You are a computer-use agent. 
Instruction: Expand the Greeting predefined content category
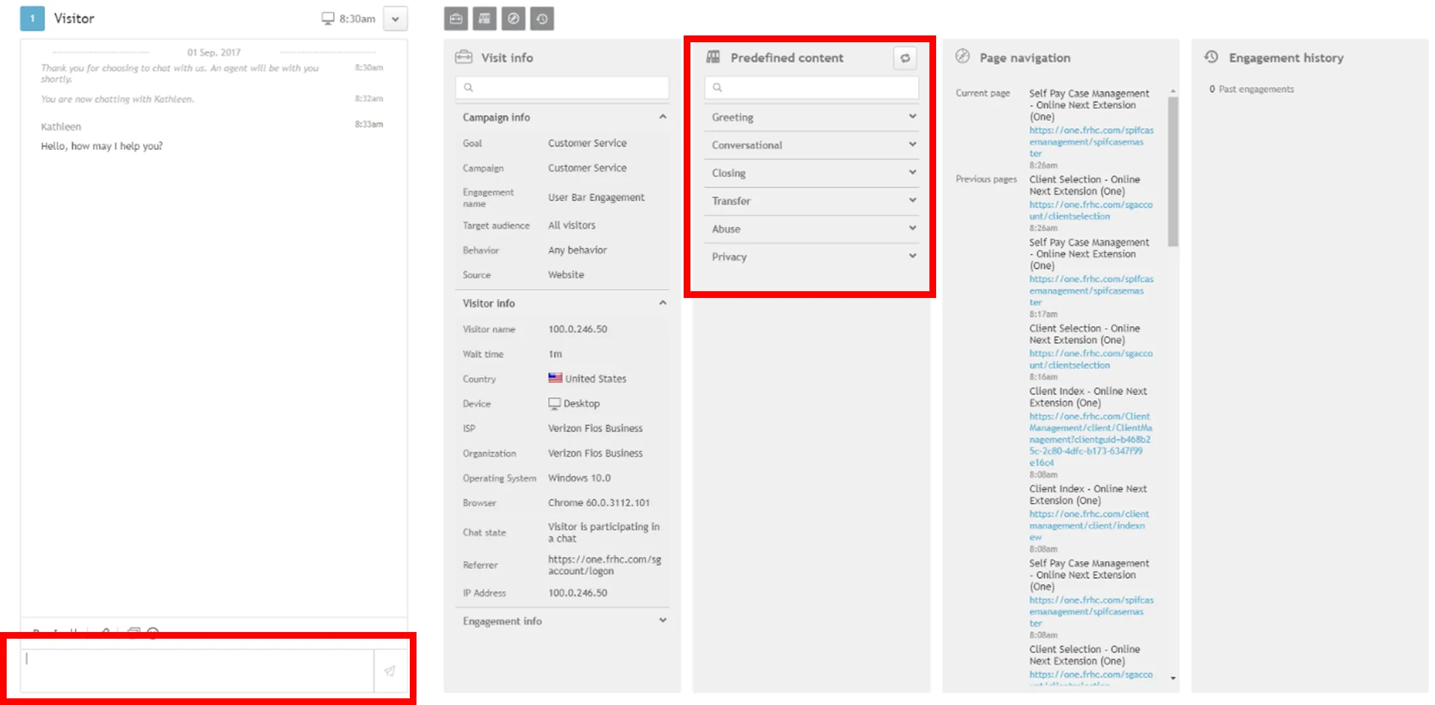pyautogui.click(x=812, y=117)
